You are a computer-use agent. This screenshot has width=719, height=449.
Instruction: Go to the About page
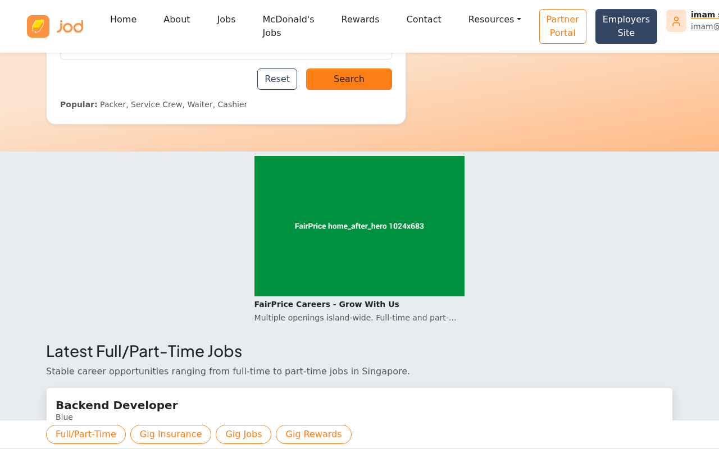176,20
